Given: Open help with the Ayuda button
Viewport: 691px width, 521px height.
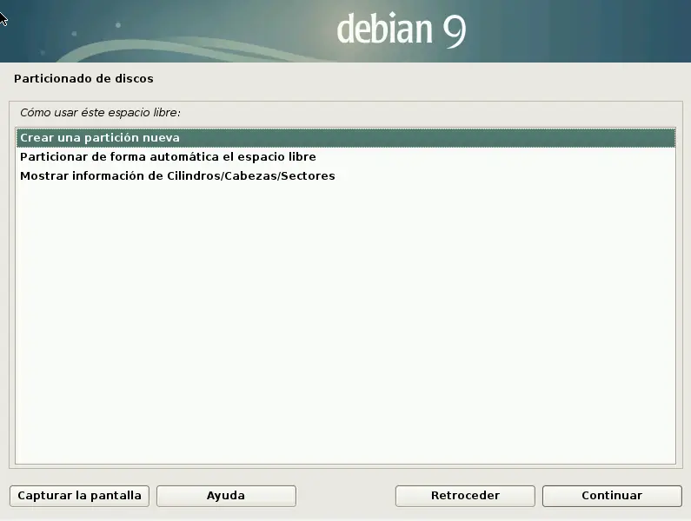Looking at the screenshot, I should [226, 496].
